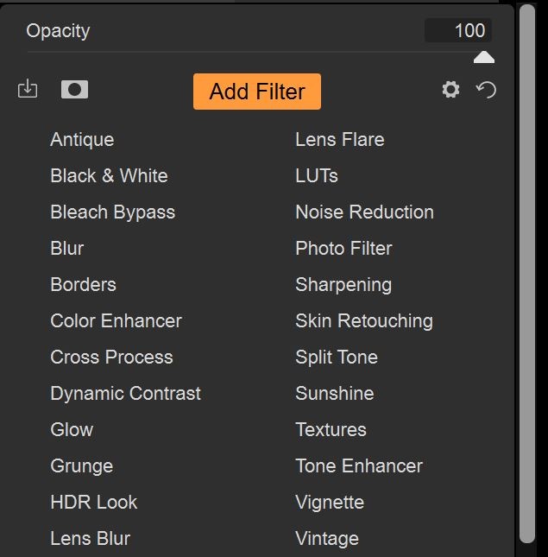Viewport: 548px width, 557px height.
Task: Add the Split Tone filter
Action: point(337,358)
